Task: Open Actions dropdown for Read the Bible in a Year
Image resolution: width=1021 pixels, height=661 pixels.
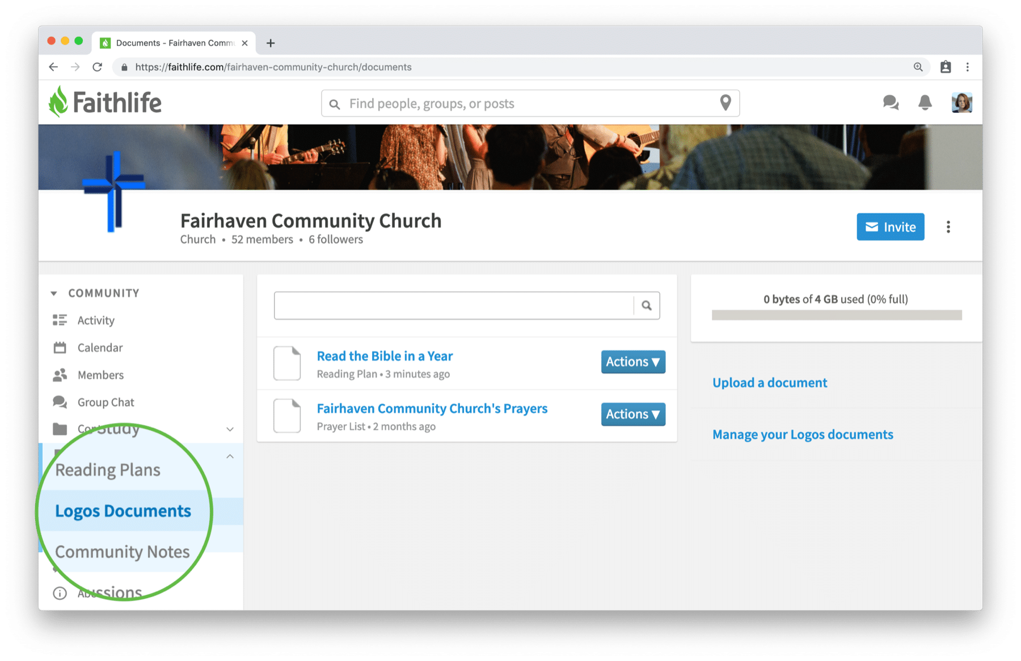Action: (x=633, y=362)
